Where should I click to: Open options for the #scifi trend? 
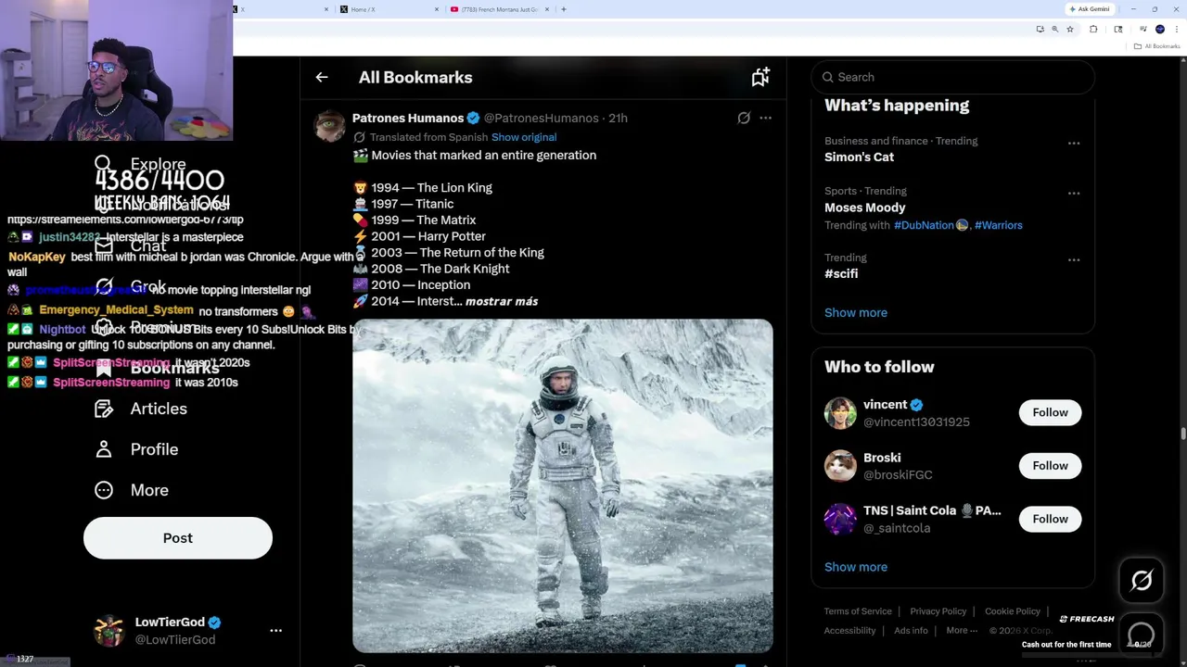coord(1074,259)
